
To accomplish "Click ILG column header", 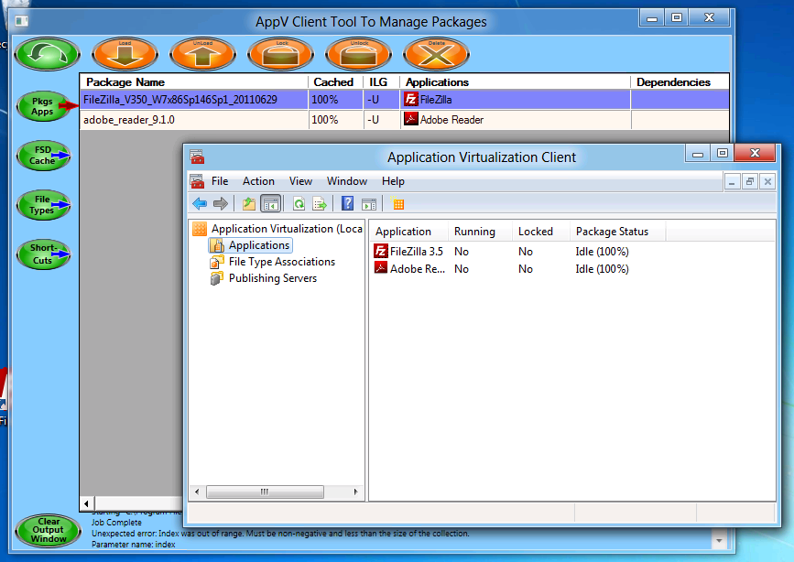I will click(x=381, y=82).
